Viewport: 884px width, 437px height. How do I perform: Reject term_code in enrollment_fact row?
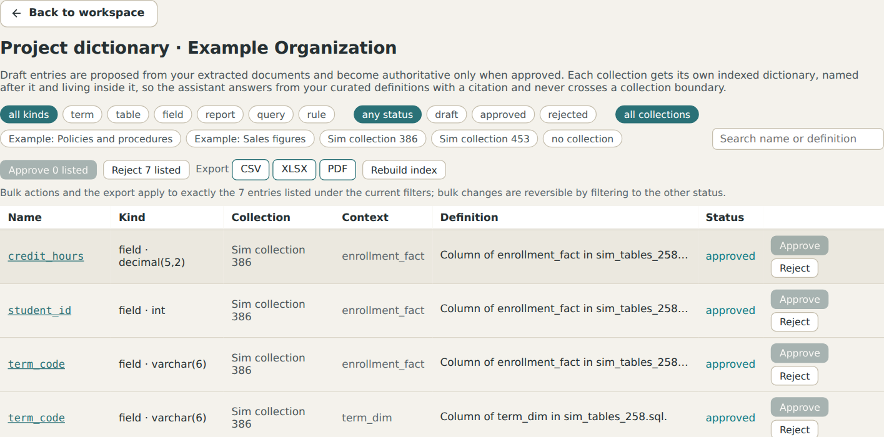point(795,376)
